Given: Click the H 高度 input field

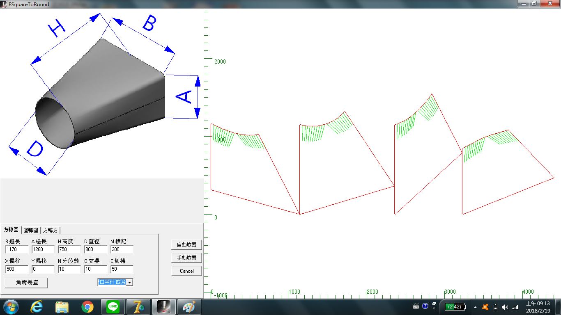Looking at the screenshot, I should [69, 249].
